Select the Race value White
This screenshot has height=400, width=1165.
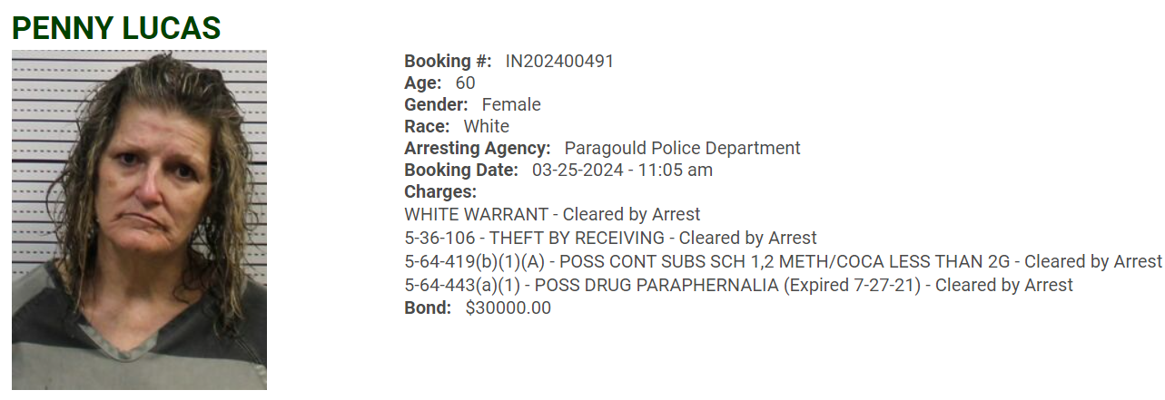(x=487, y=126)
